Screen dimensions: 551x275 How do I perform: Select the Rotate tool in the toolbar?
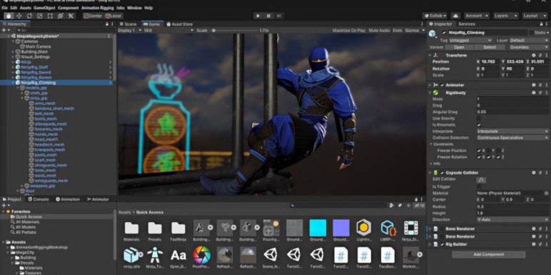[29, 16]
